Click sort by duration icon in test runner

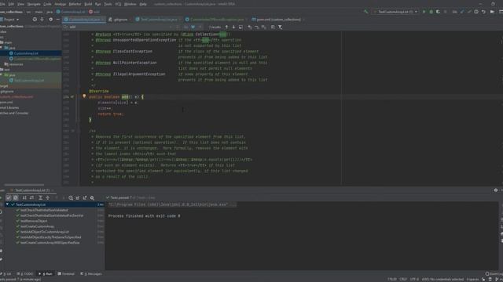[x=31, y=198]
